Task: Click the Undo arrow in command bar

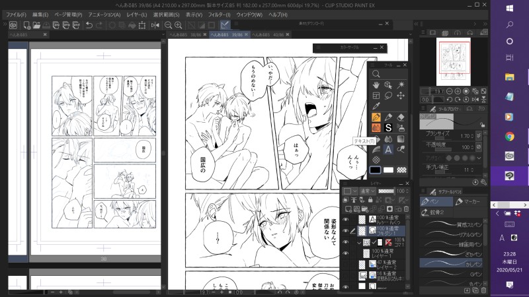Action: pyautogui.click(x=89, y=25)
